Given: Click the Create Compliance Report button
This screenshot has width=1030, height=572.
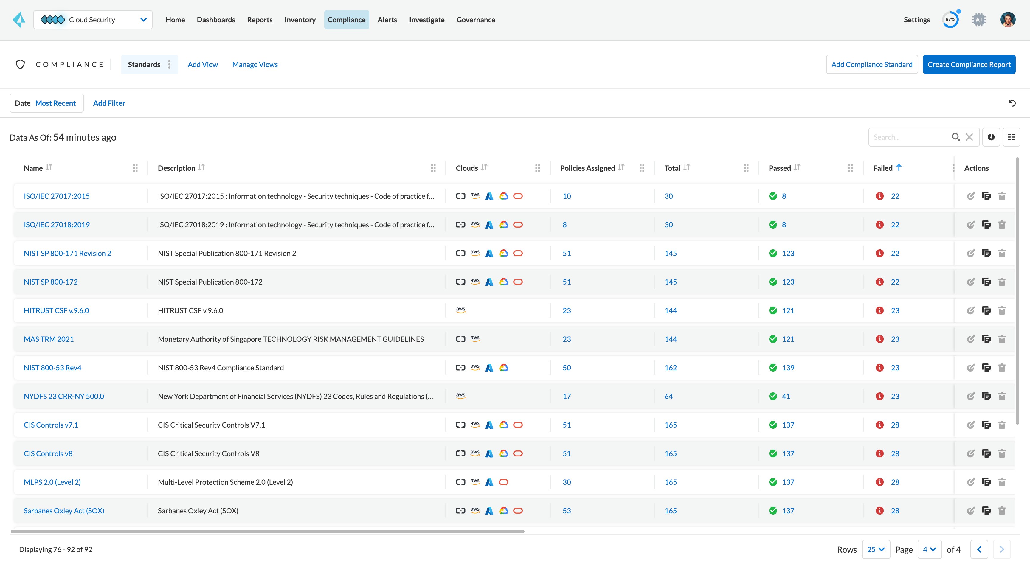Looking at the screenshot, I should coord(969,64).
